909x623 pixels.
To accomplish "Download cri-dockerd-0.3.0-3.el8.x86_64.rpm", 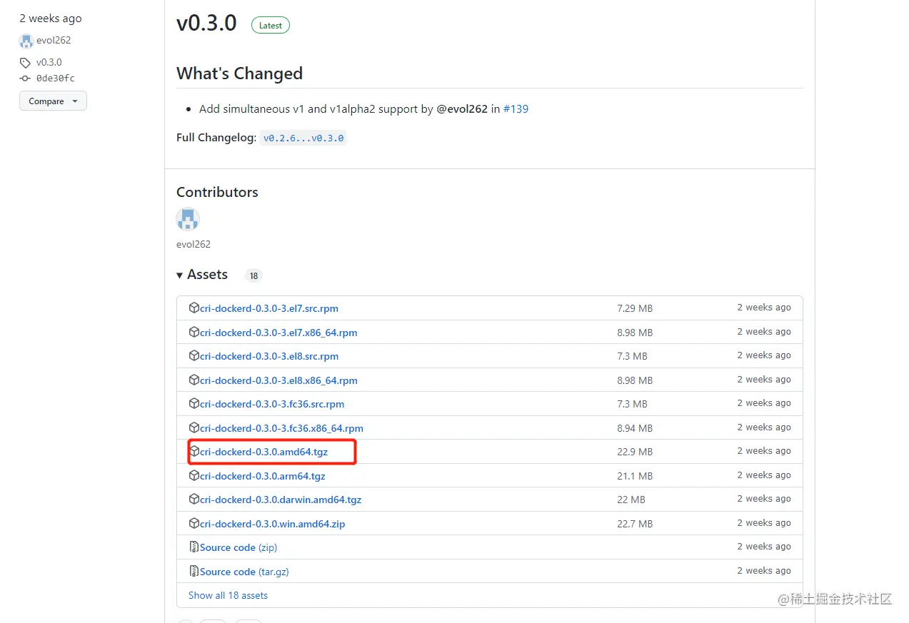I will (x=278, y=380).
